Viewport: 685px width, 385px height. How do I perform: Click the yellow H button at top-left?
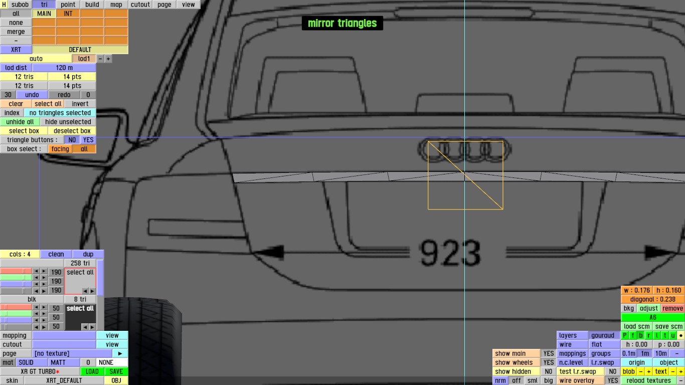[x=4, y=5]
